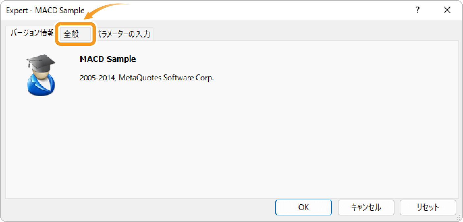This screenshot has width=463, height=222.
Task: Click the question mark help icon
Action: (x=418, y=10)
